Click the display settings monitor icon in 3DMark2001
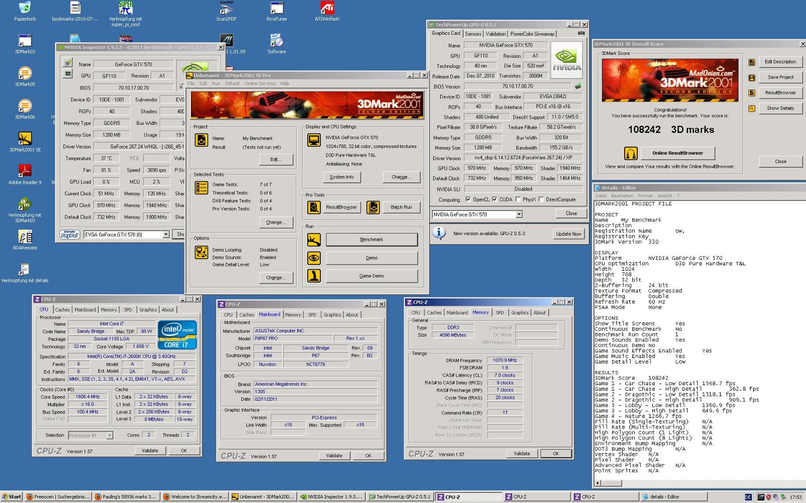The image size is (806, 503). point(313,139)
